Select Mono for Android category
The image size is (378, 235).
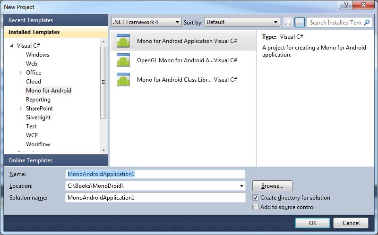click(49, 91)
